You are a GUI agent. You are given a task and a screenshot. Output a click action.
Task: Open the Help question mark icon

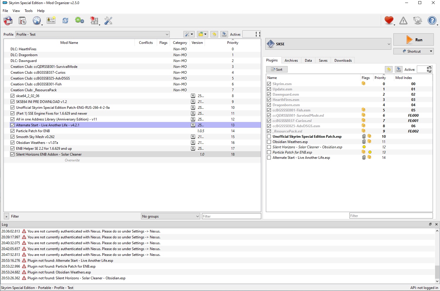click(x=432, y=20)
